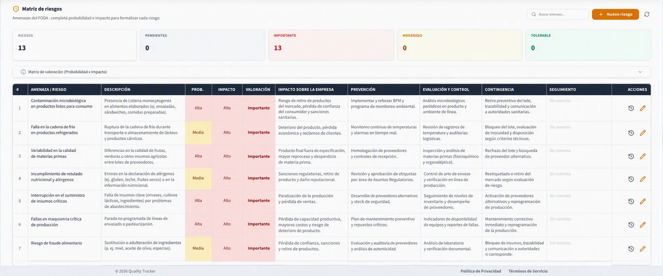The width and height of the screenshot is (663, 276).
Task: Click the magnifier icon in search box
Action: tap(534, 14)
